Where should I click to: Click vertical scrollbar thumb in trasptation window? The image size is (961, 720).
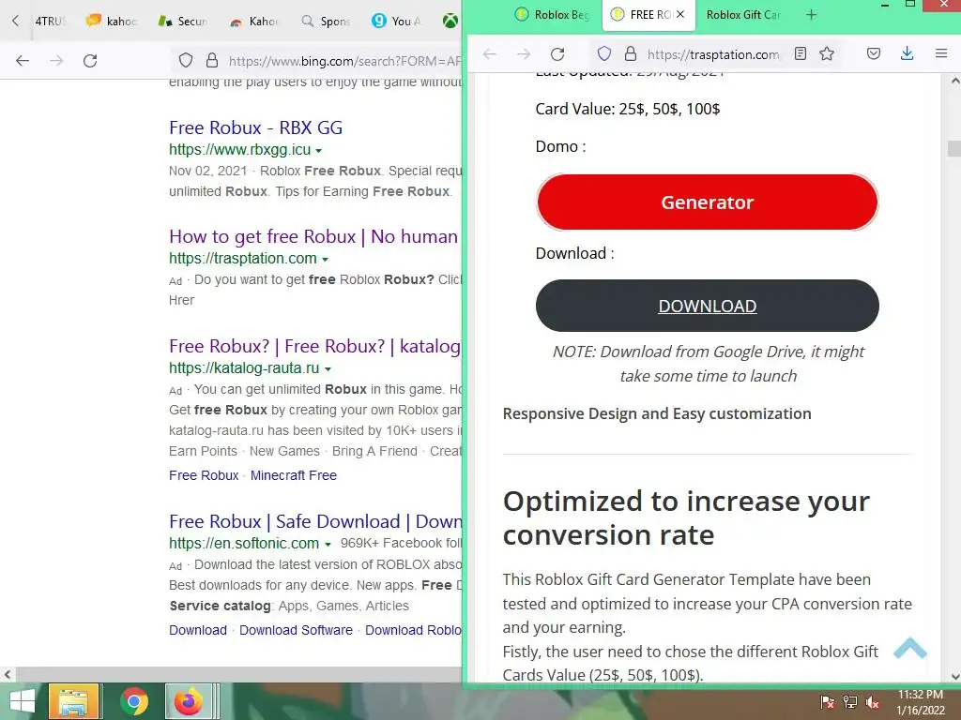coord(953,149)
